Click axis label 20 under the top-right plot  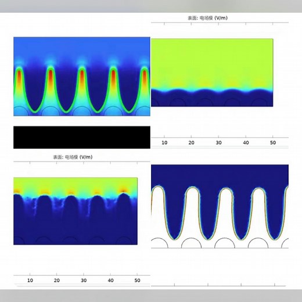pyautogui.click(x=191, y=143)
